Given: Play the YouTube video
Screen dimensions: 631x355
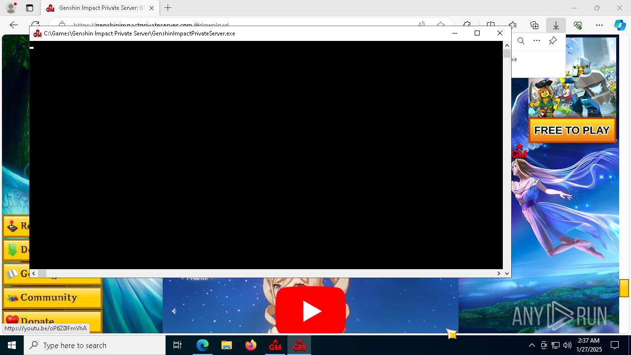Looking at the screenshot, I should 311,311.
